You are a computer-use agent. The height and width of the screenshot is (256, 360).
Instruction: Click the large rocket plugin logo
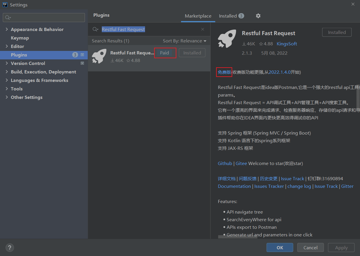227,39
